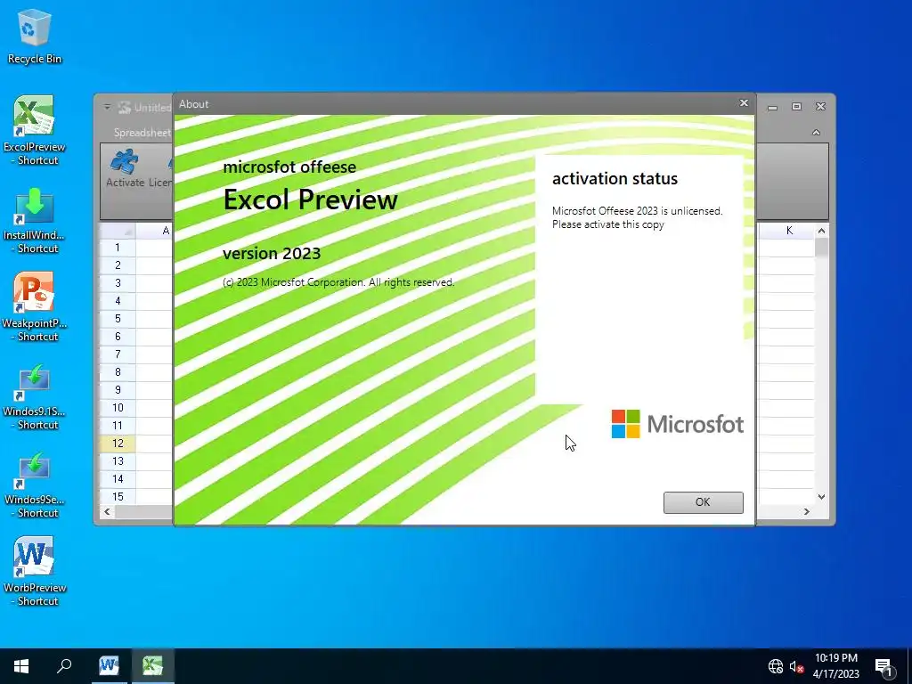
Task: Show the taskbar clock and date
Action: pyautogui.click(x=835, y=666)
